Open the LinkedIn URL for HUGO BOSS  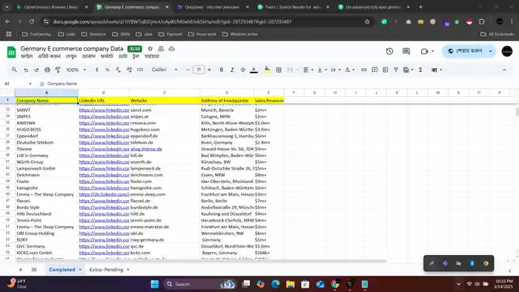(x=104, y=129)
